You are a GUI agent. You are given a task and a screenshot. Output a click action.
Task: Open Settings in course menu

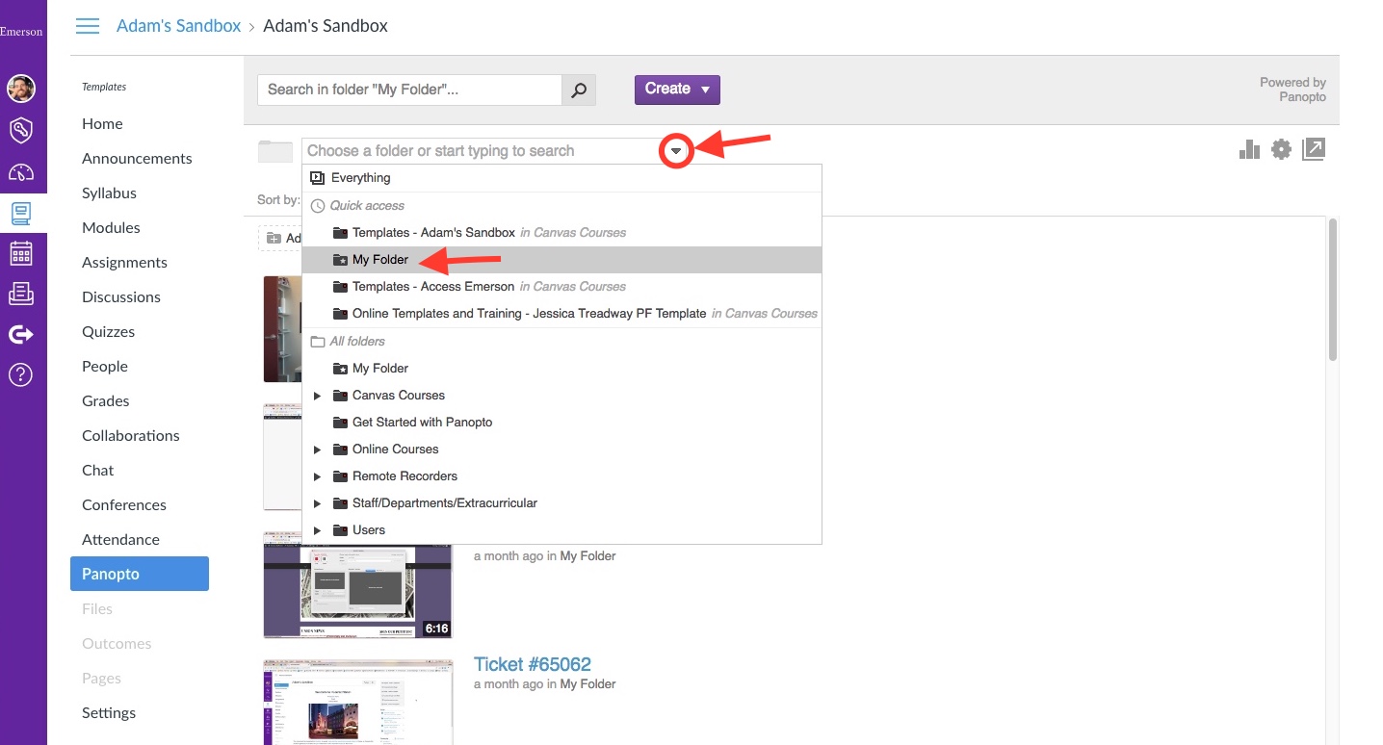(x=109, y=713)
